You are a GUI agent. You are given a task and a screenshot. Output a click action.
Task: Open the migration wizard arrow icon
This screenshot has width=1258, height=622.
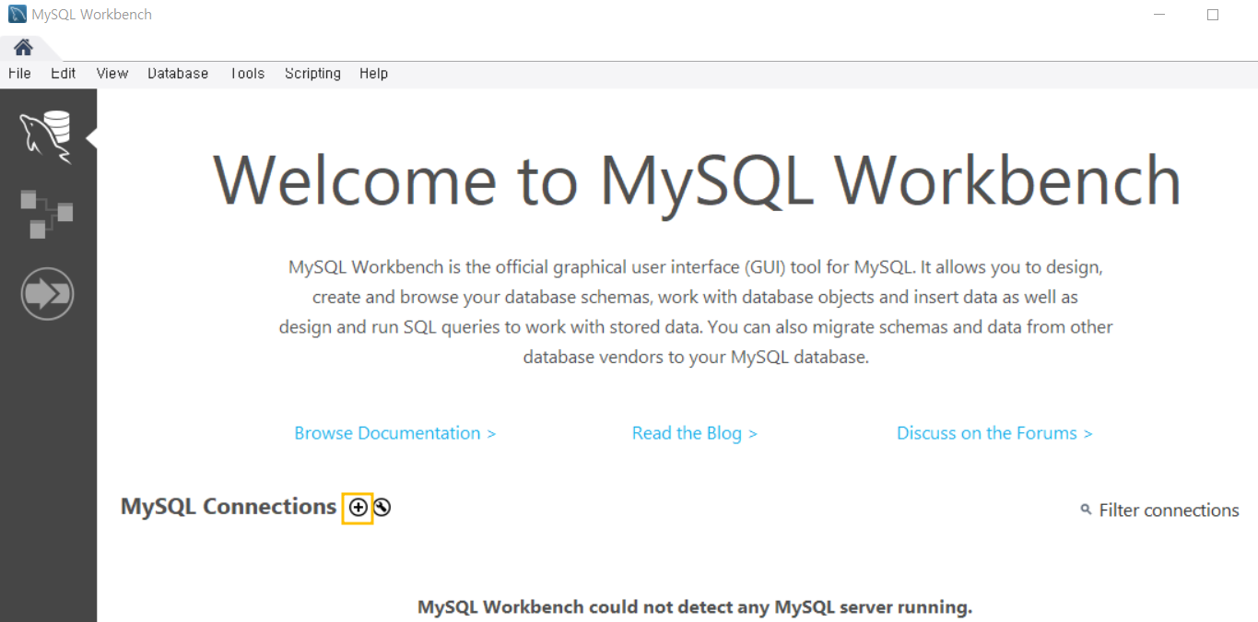47,294
